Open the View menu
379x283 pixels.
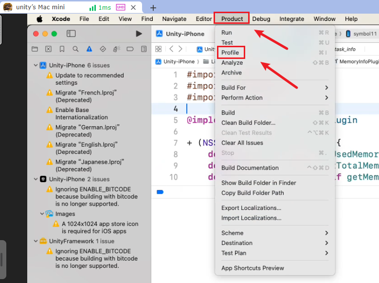pos(125,19)
